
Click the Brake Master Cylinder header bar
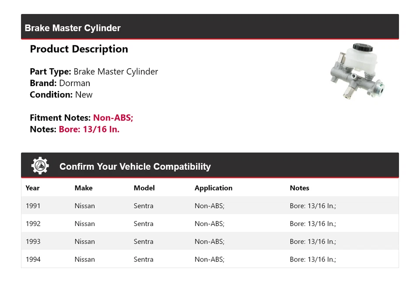click(210, 28)
